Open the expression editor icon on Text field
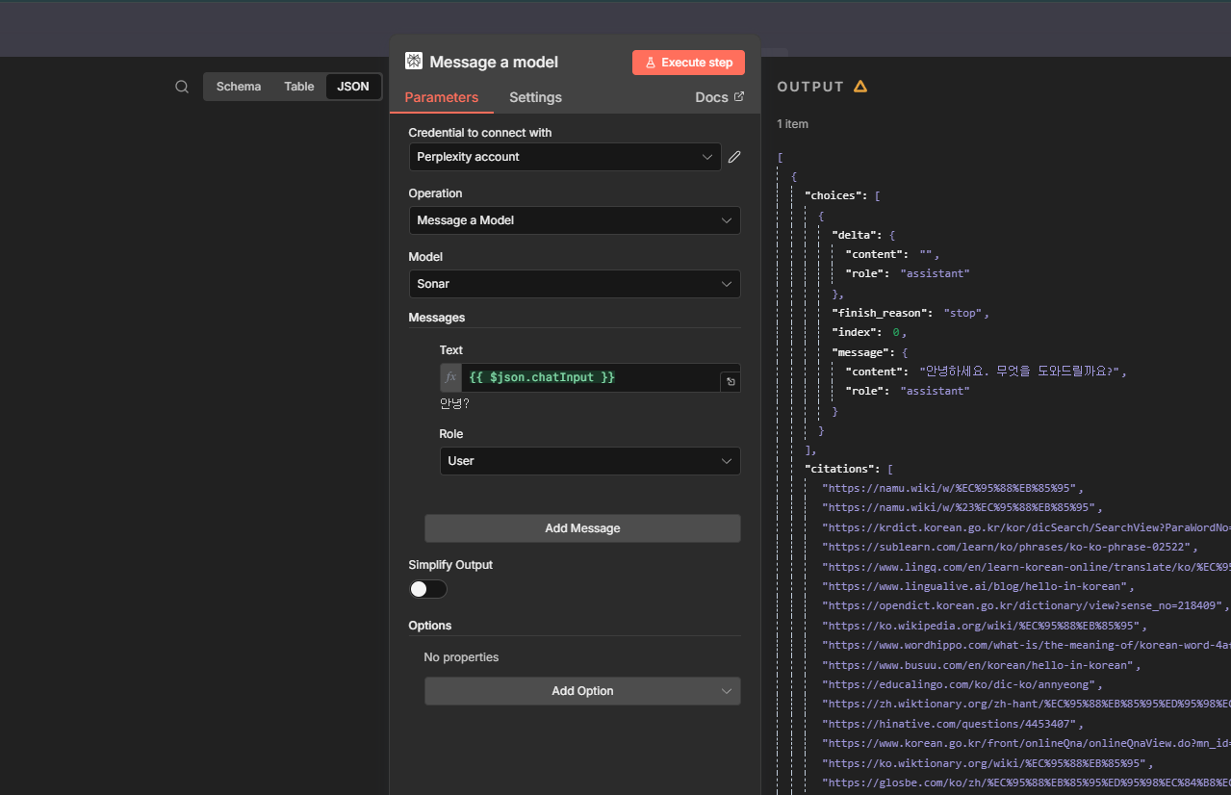The width and height of the screenshot is (1231, 795). click(x=731, y=382)
